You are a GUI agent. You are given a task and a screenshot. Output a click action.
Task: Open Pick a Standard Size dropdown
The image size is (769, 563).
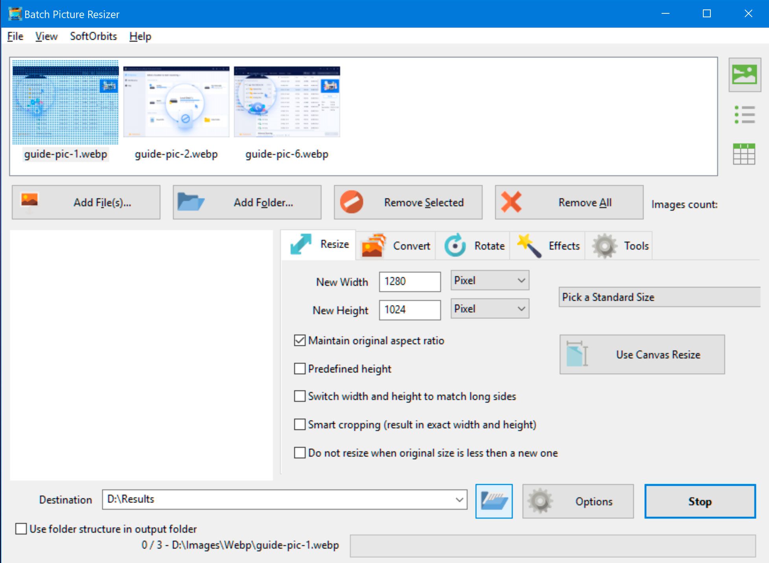click(x=659, y=297)
